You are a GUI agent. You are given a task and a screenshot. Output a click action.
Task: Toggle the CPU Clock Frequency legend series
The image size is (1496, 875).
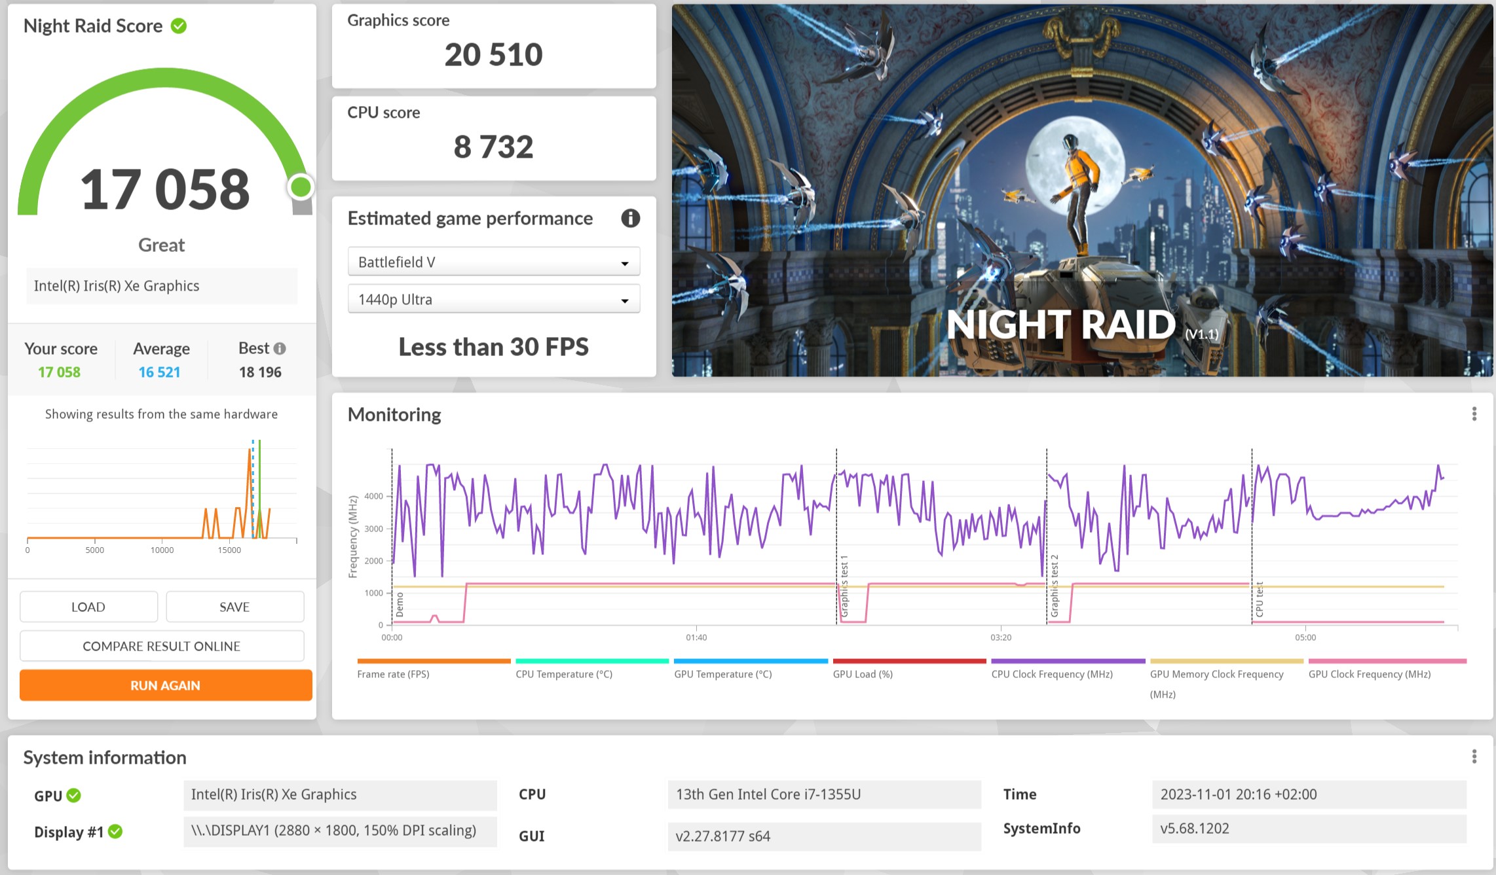1068,669
